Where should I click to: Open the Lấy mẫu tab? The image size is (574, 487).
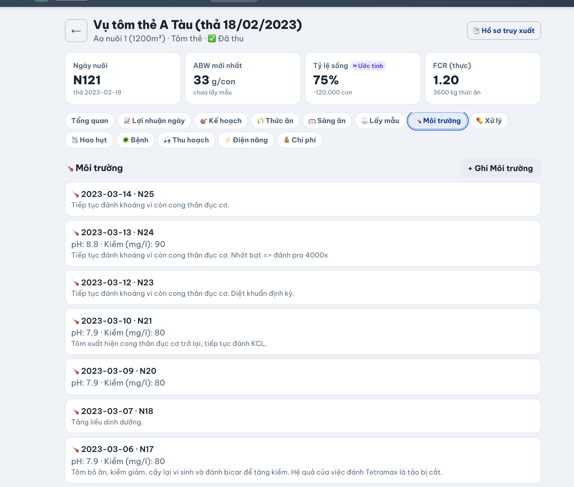(x=380, y=121)
